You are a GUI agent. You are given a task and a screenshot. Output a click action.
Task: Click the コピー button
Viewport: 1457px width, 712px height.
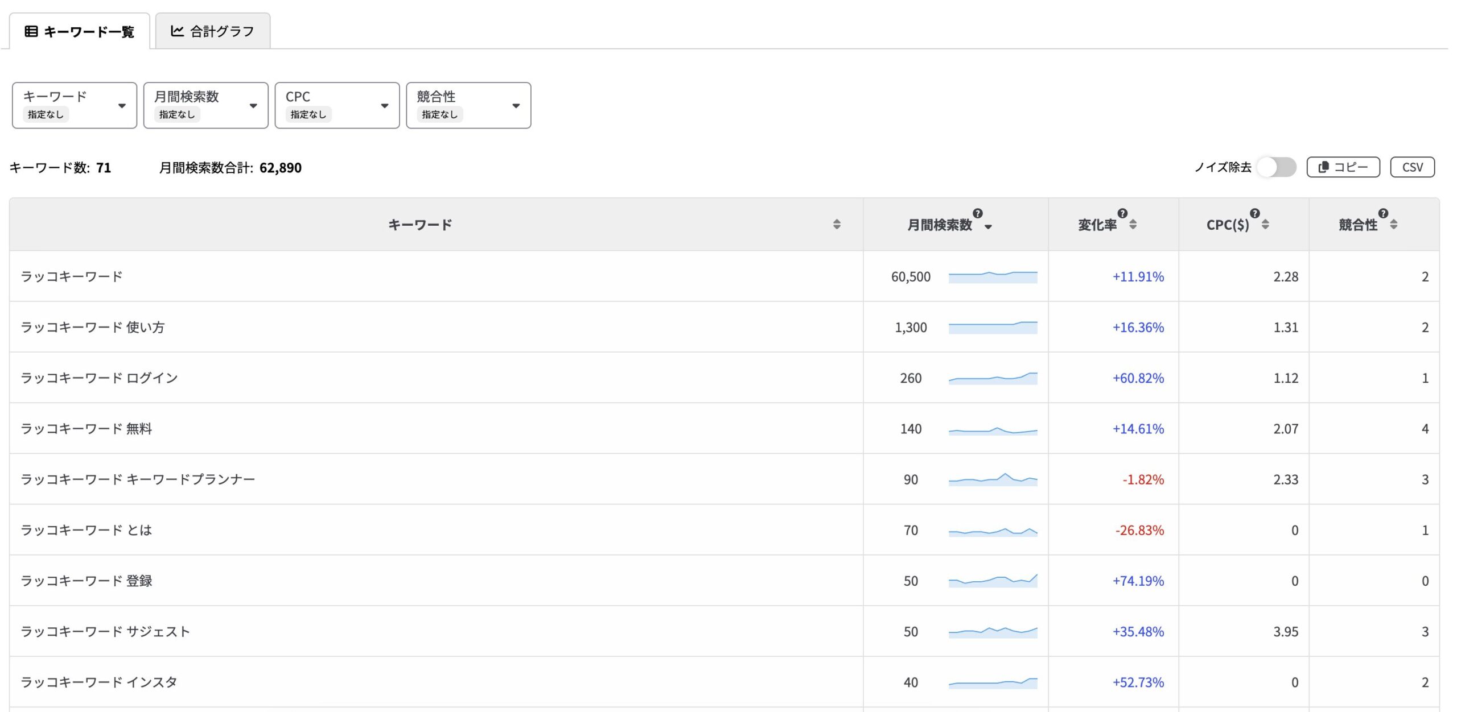(x=1343, y=167)
